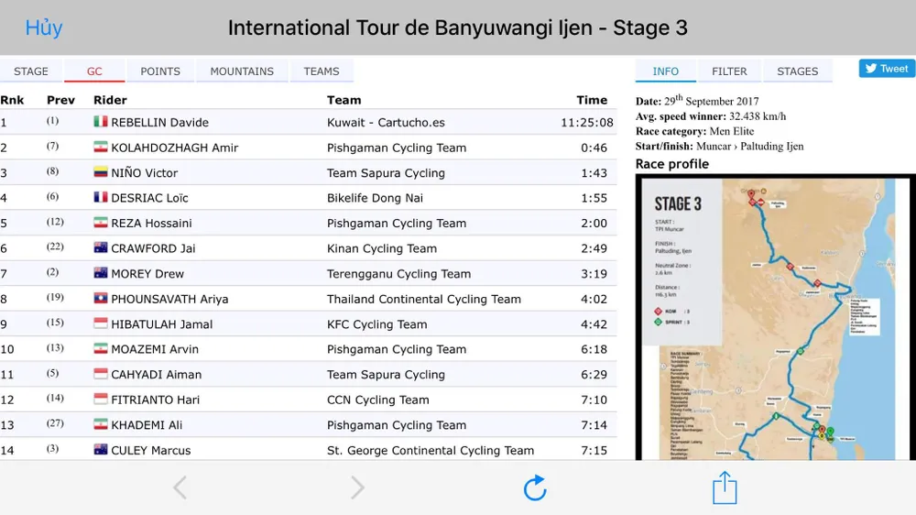This screenshot has width=916, height=515.
Task: Select the INFO panel tab
Action: tap(666, 71)
